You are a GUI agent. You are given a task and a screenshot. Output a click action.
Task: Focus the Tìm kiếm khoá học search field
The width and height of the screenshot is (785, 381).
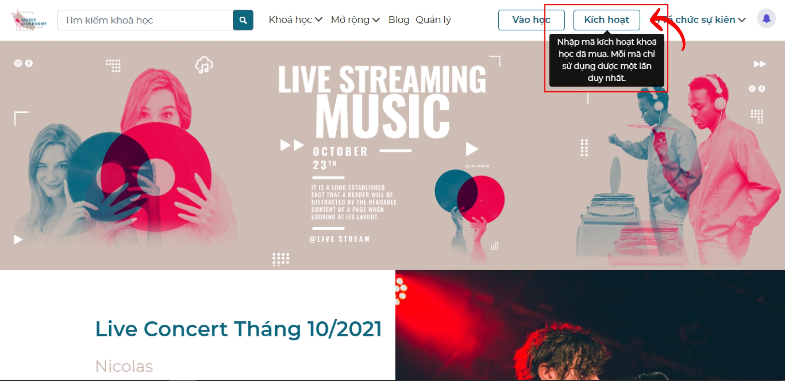click(x=145, y=20)
